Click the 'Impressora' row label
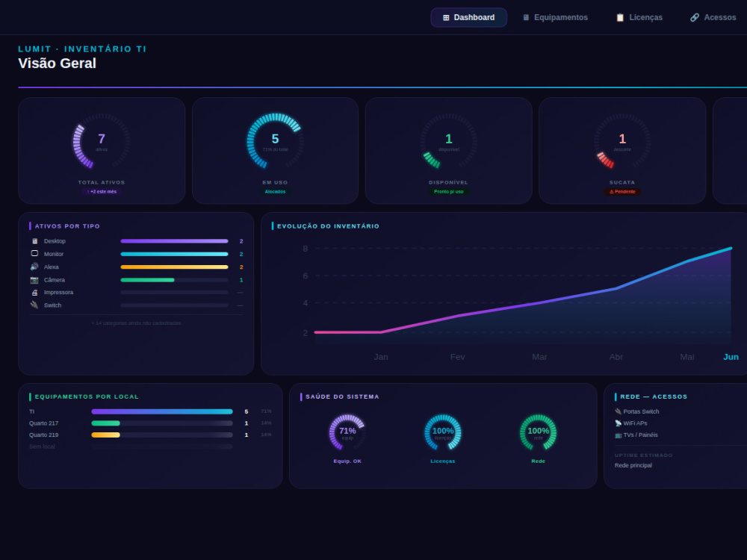The image size is (747, 560). pyautogui.click(x=58, y=293)
